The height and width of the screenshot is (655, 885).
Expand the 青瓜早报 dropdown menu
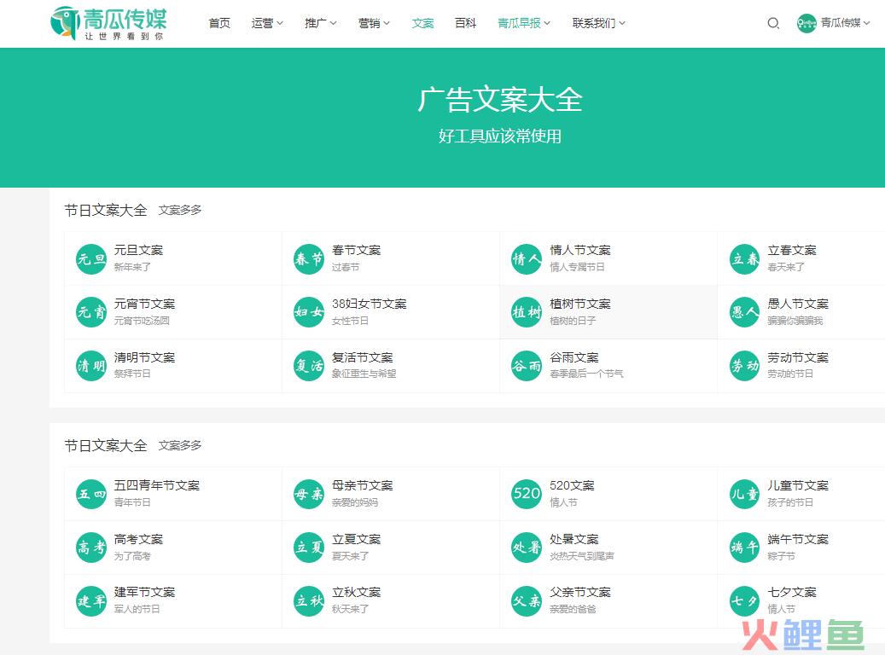pos(524,23)
